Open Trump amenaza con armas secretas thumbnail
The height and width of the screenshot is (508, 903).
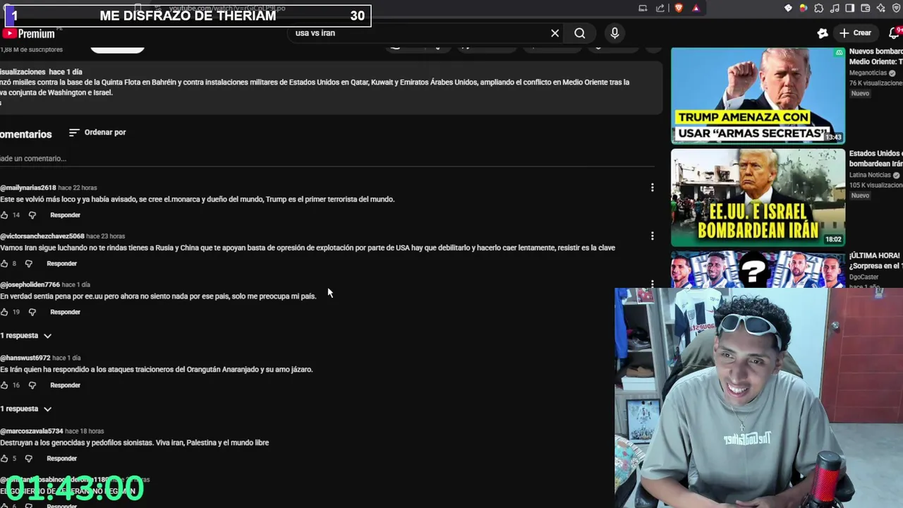(x=758, y=95)
